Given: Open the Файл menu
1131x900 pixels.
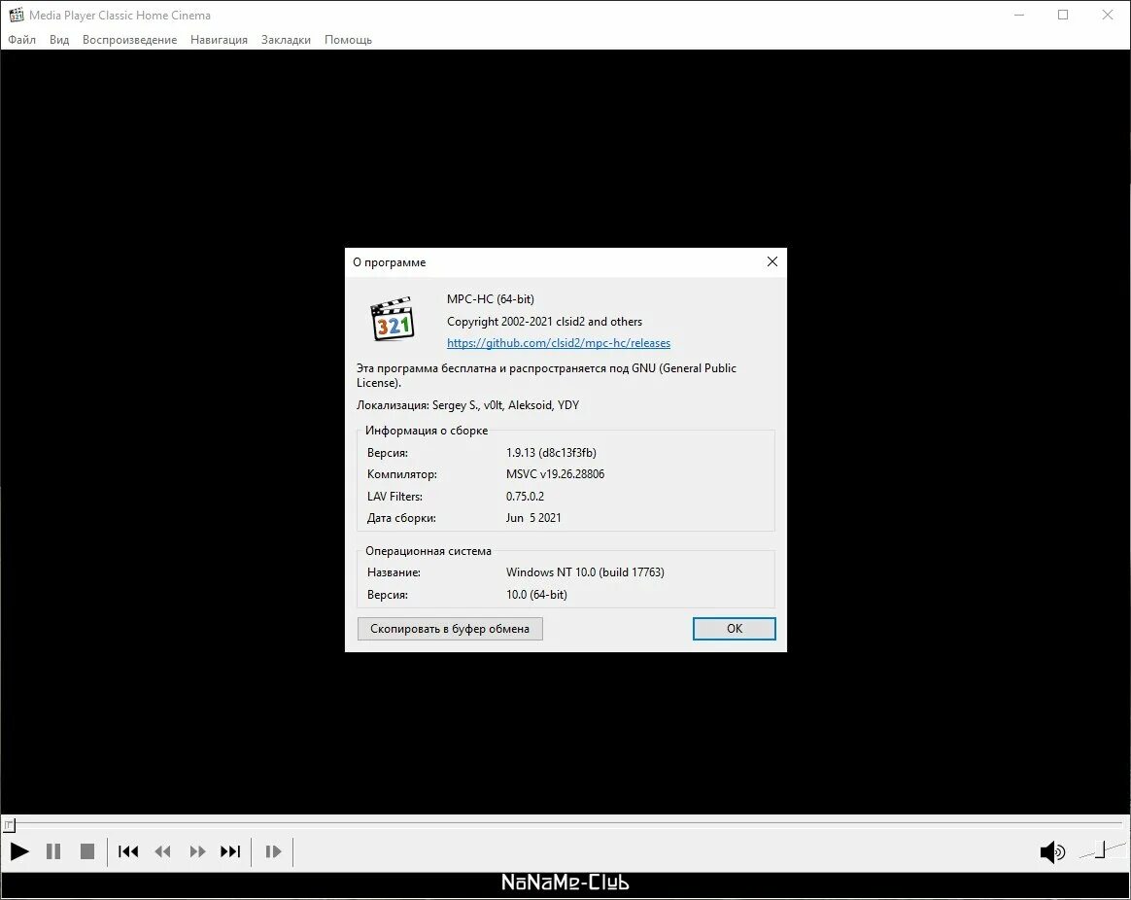Looking at the screenshot, I should (x=21, y=40).
